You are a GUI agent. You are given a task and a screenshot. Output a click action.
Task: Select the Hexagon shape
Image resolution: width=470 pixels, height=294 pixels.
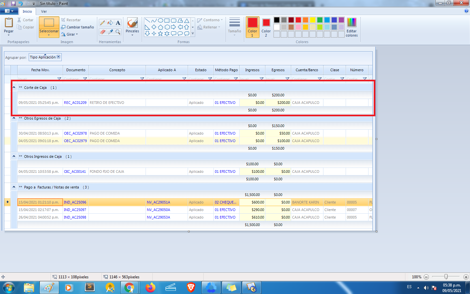[x=167, y=27]
